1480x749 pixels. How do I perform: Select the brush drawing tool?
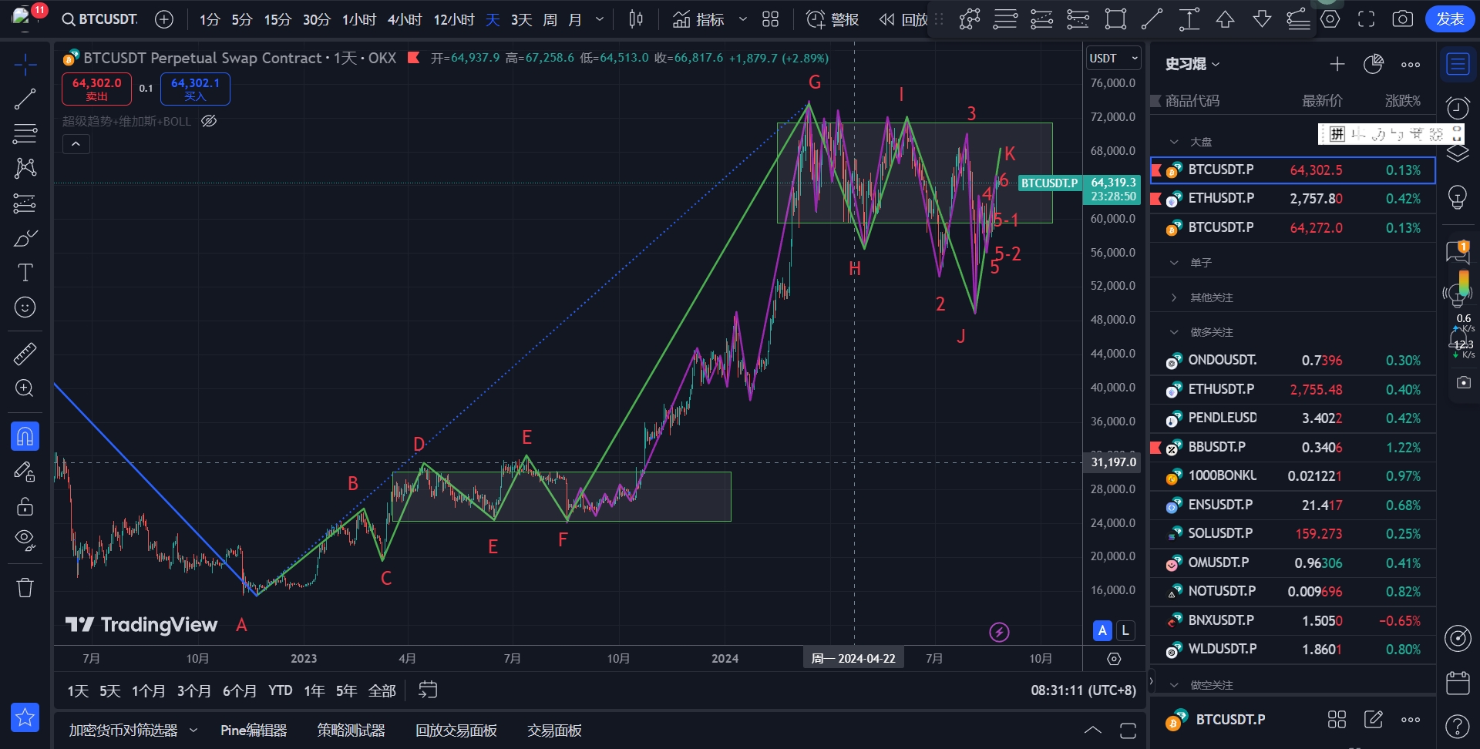25,238
